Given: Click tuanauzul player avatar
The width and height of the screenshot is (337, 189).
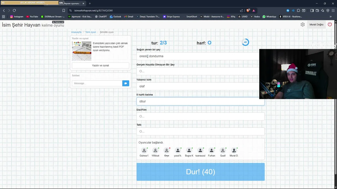Looking at the screenshot, I should pos(200,150).
